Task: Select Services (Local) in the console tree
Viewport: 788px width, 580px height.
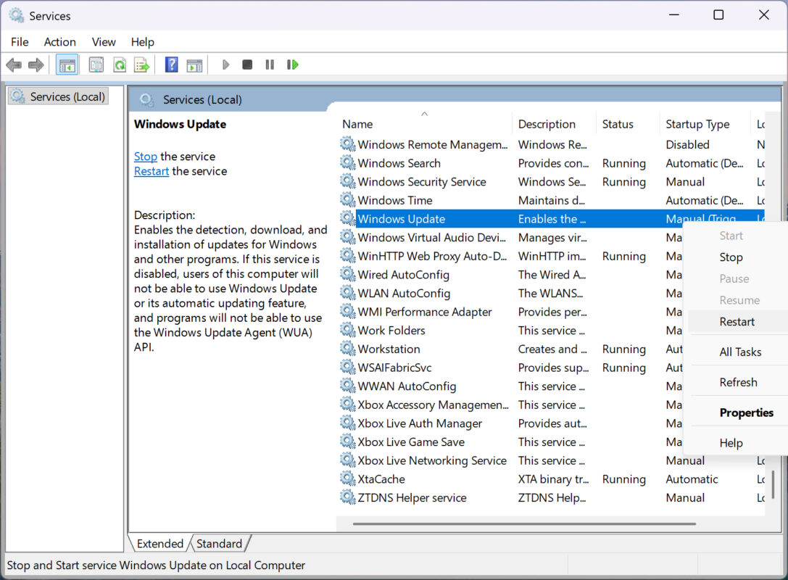Action: pos(58,96)
